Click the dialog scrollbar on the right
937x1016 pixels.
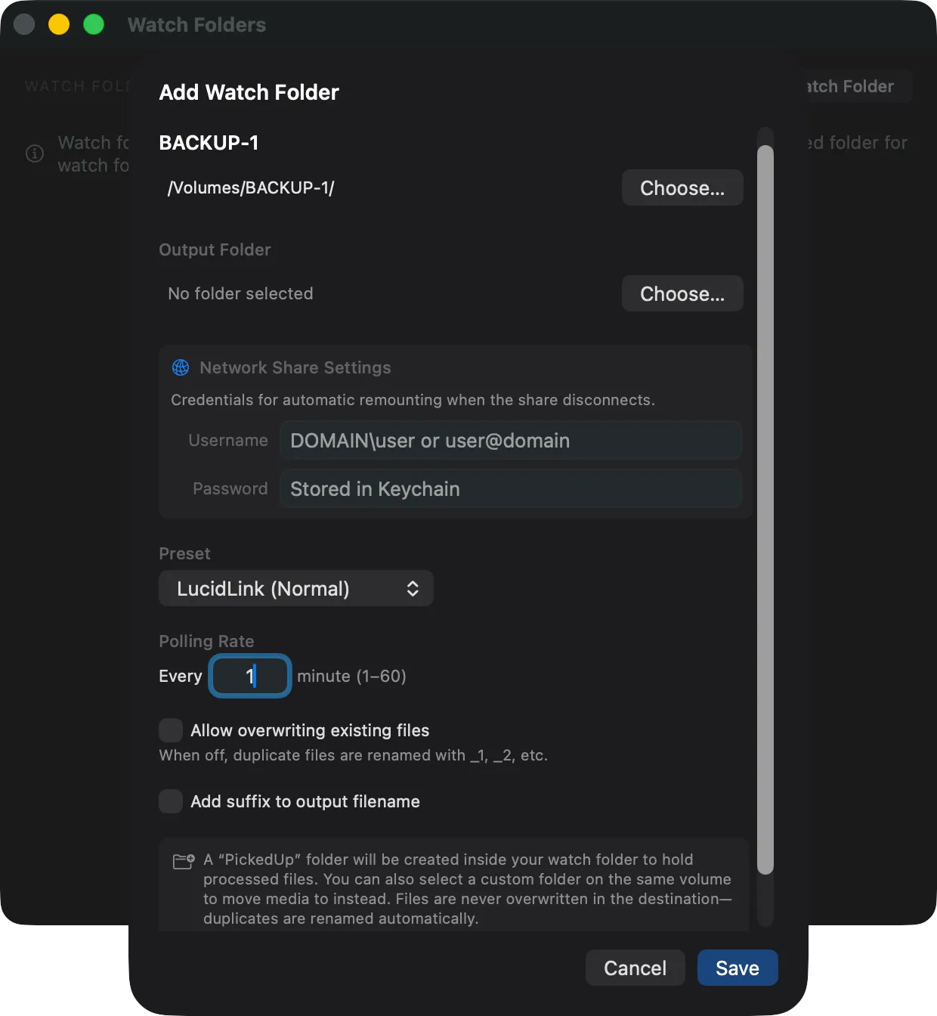[x=765, y=506]
